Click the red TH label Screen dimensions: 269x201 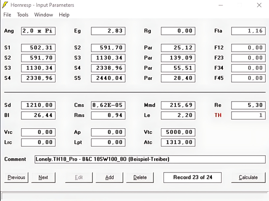pos(218,115)
